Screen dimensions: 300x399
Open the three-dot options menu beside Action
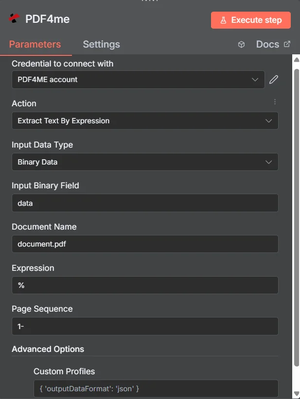275,102
